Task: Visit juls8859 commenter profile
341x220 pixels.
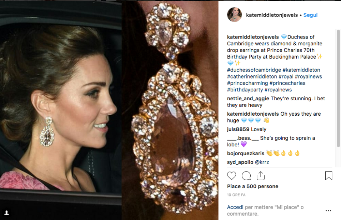Action: click(x=238, y=129)
